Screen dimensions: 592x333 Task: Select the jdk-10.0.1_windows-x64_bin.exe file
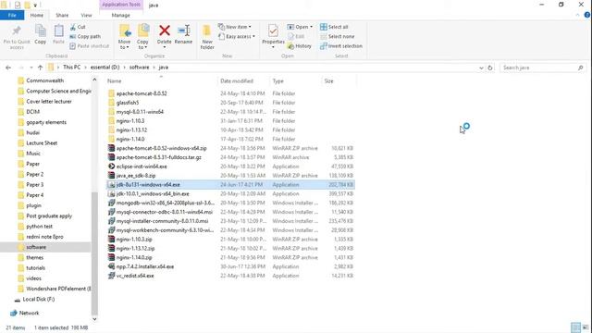point(230,193)
